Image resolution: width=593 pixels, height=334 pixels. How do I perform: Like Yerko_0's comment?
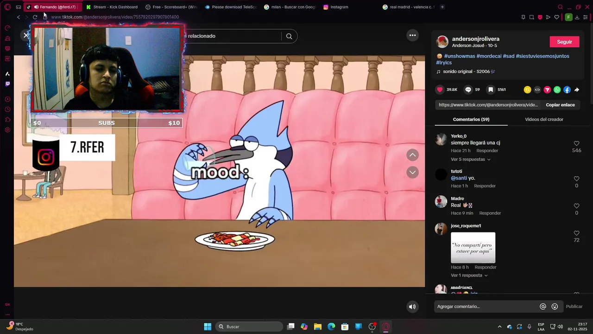pos(576,144)
